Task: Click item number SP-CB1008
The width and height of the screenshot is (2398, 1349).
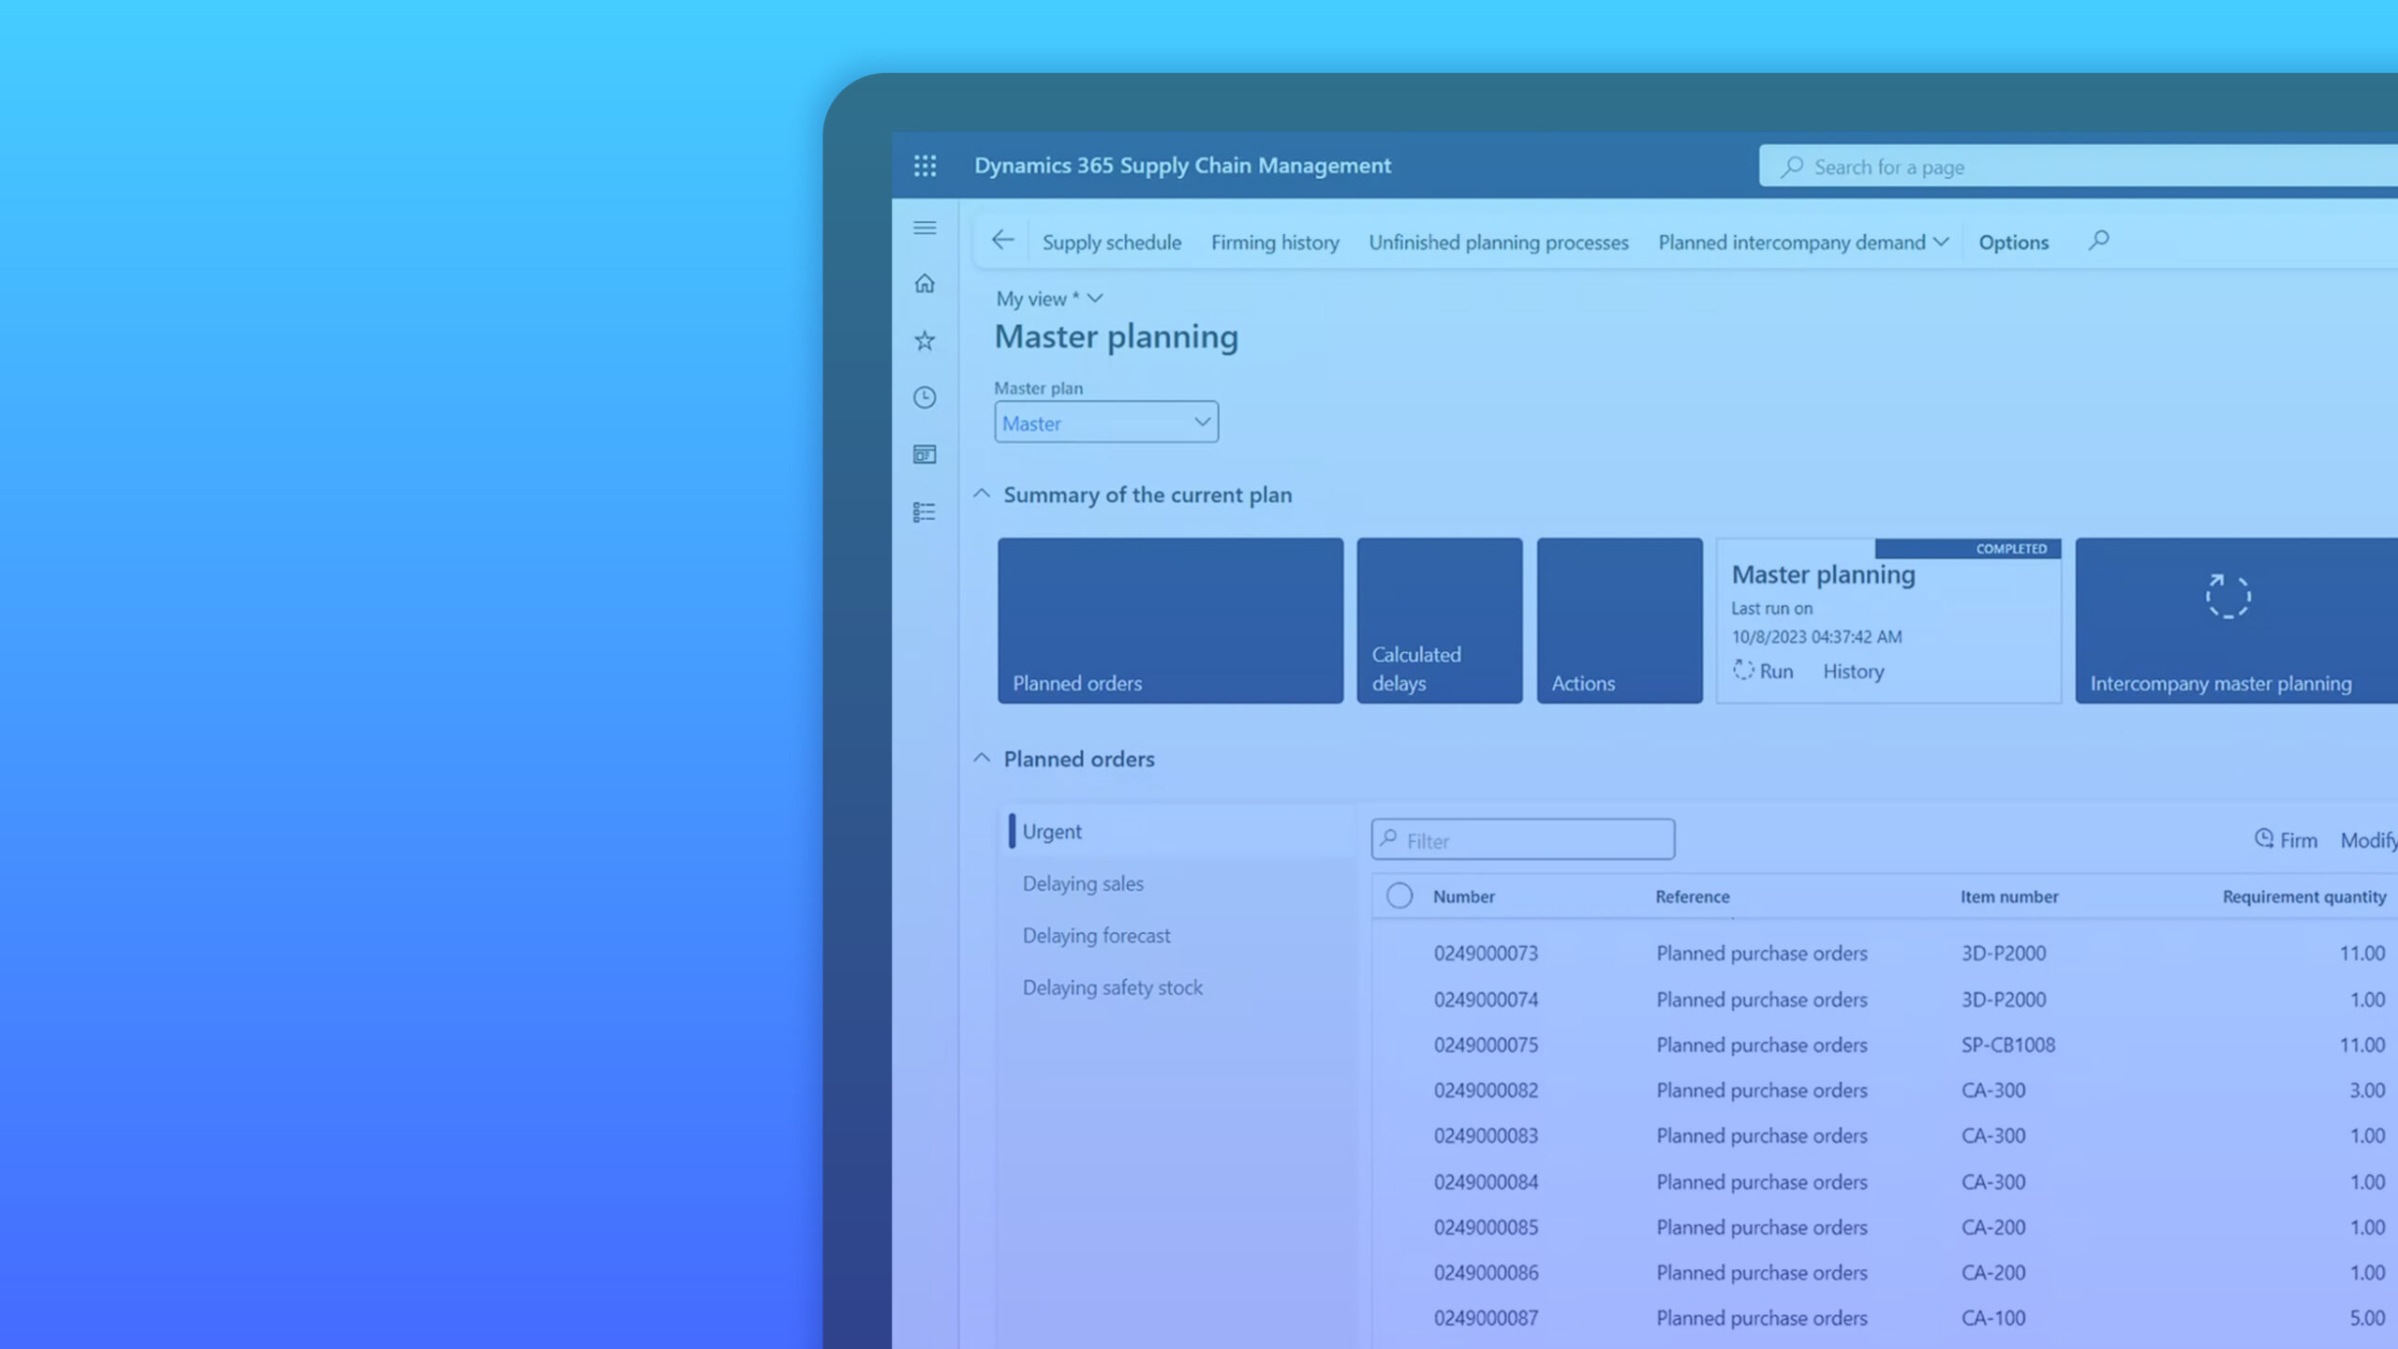Action: click(x=2007, y=1045)
